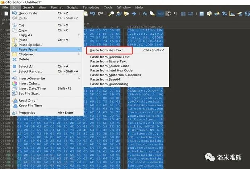Open the Compare Files toolbar icon
The image size is (250, 169).
(x=209, y=14)
